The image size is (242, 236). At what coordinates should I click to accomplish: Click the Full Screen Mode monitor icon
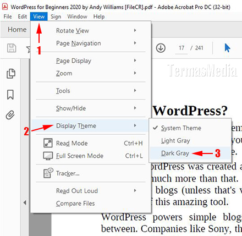point(48,156)
